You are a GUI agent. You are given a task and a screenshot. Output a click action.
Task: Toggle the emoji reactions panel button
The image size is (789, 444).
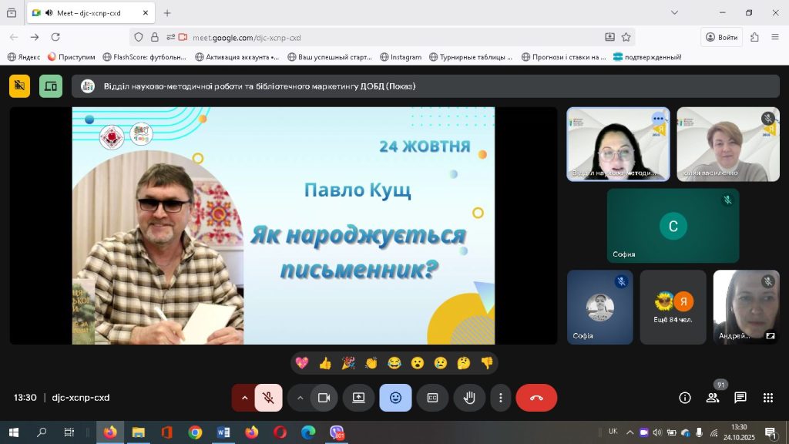click(x=395, y=398)
